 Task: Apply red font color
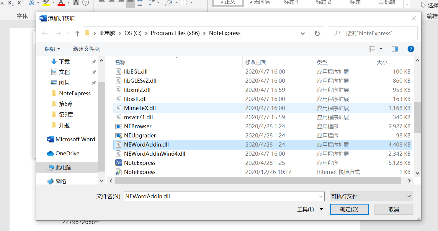61,3
